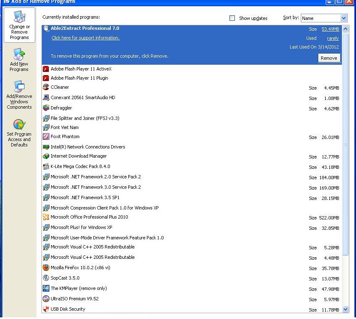Click the 'Conexant 20561 SmartAudio HD' name
Image resolution: width=356 pixels, height=319 pixels.
coord(83,97)
